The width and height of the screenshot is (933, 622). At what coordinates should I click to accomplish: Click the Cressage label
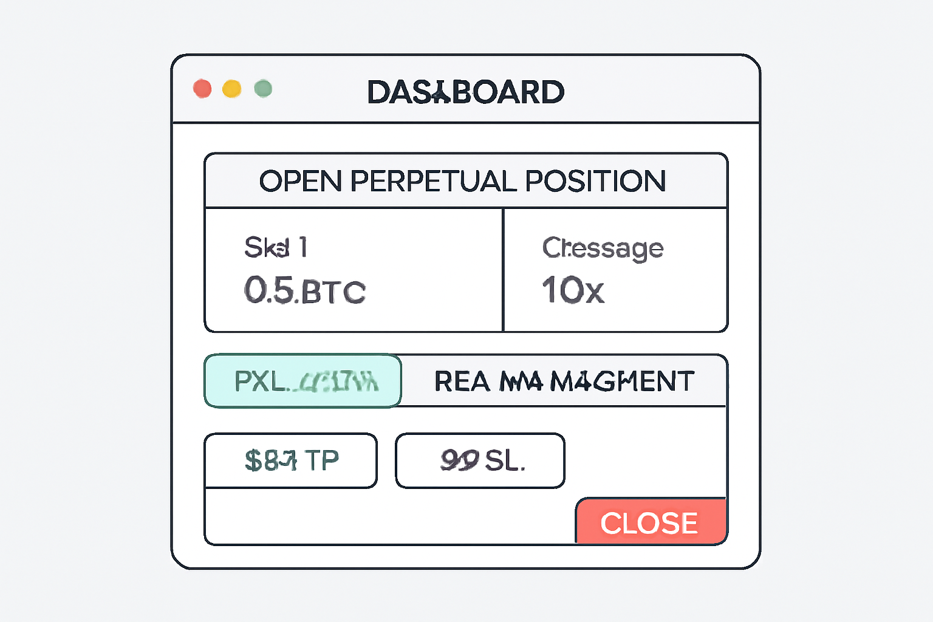pyautogui.click(x=603, y=248)
